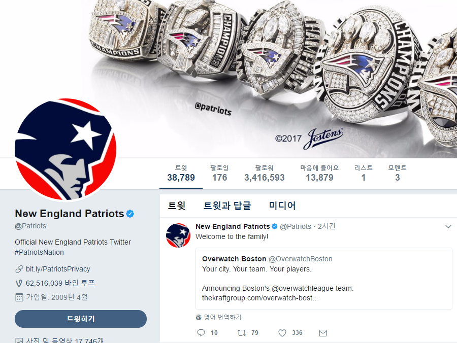The image size is (457, 343).
Task: Open the quoted Overwatch Boston tweet
Action: 324,279
